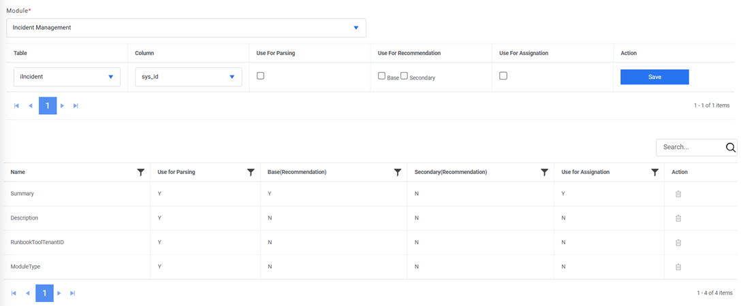Click the Save button

pyautogui.click(x=654, y=77)
